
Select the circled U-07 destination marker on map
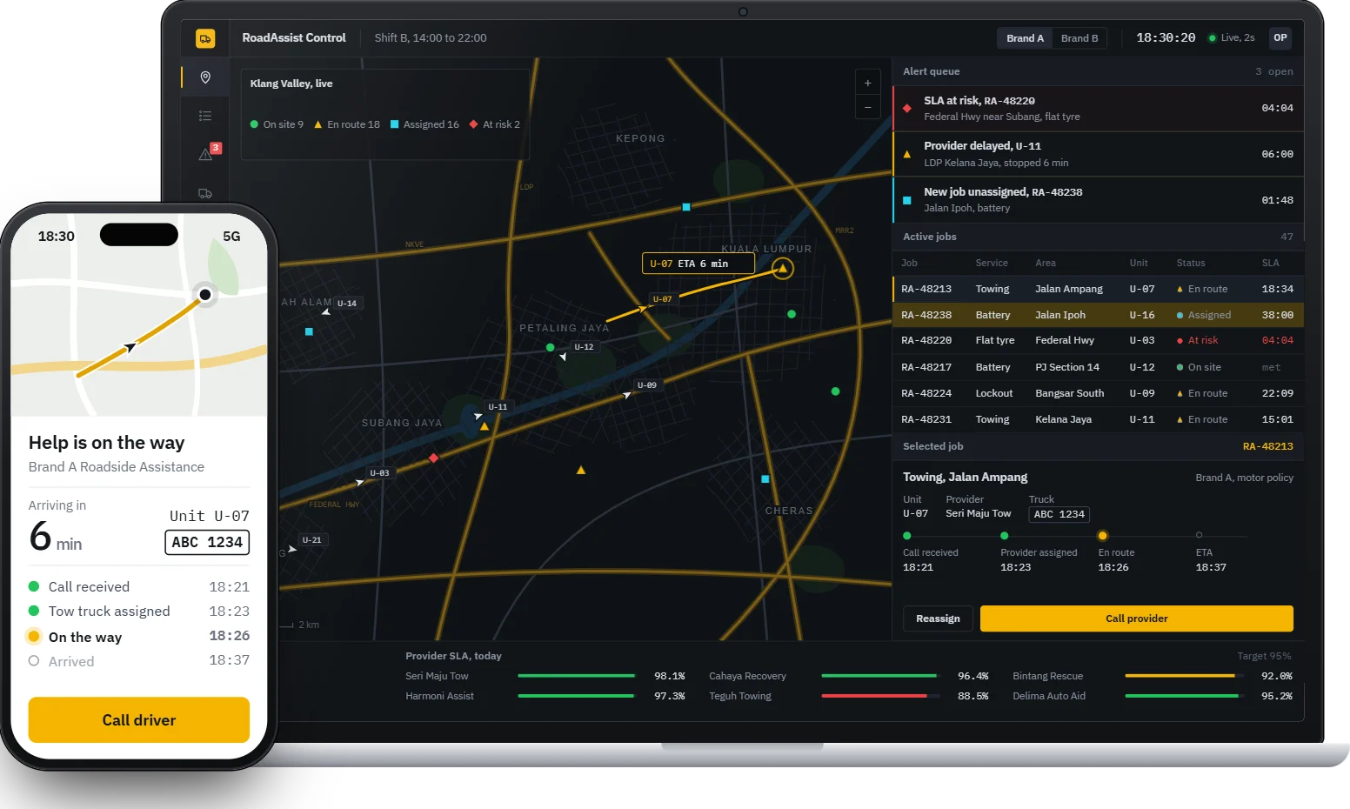783,269
